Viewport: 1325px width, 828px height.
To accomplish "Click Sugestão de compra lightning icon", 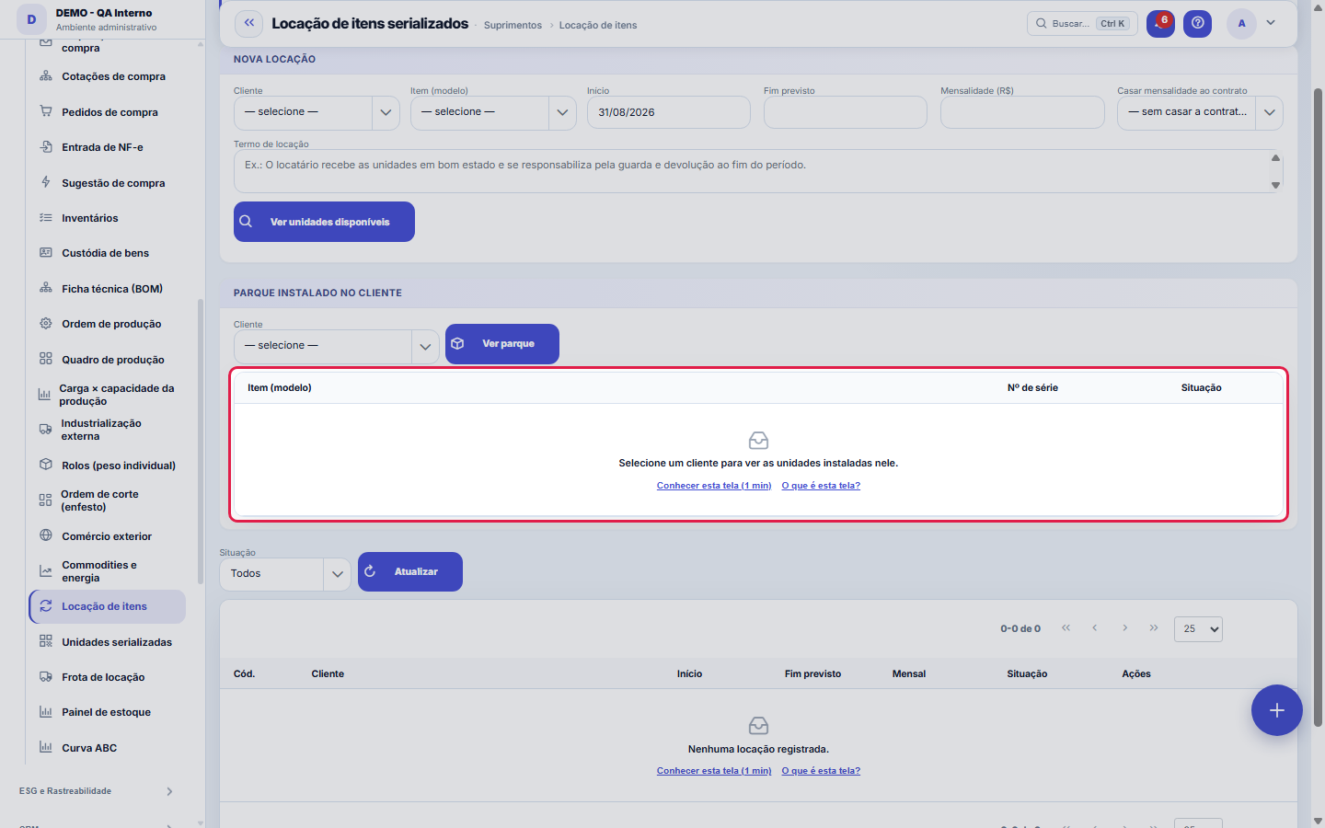I will pos(46,182).
